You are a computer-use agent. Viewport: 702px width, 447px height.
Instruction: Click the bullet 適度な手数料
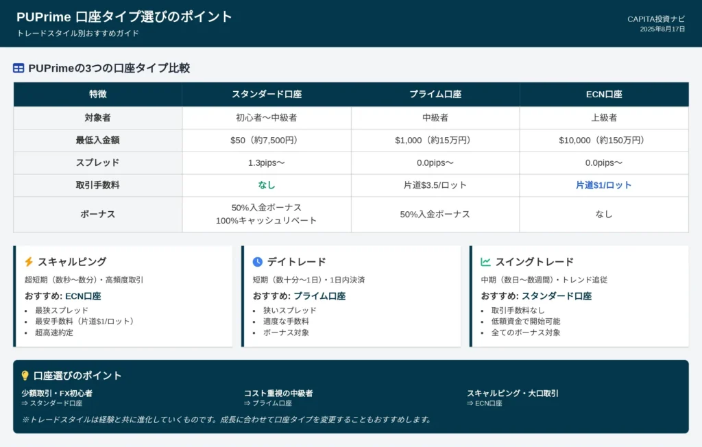point(286,321)
